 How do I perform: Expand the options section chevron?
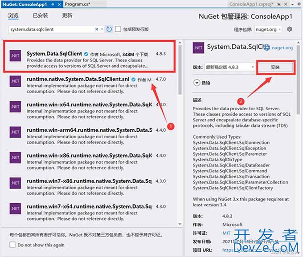(x=197, y=83)
